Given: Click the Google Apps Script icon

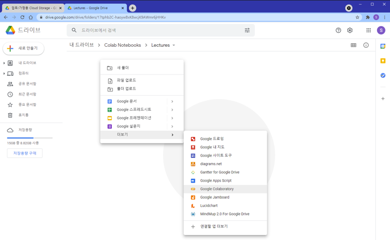Looking at the screenshot, I should click(x=193, y=181).
